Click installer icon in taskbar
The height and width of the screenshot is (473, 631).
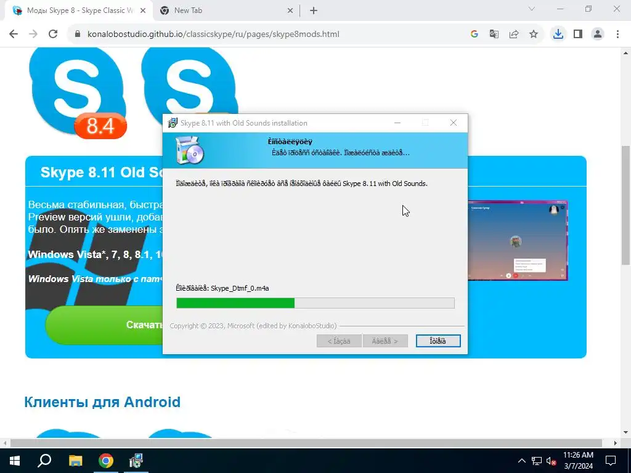[x=136, y=461]
